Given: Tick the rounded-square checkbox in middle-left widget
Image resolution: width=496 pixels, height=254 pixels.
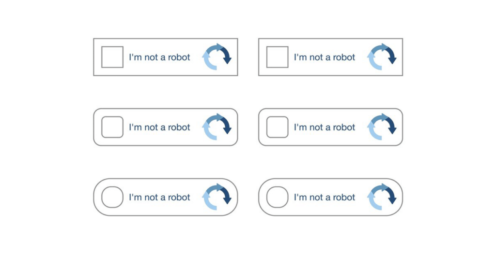Looking at the screenshot, I should point(112,127).
